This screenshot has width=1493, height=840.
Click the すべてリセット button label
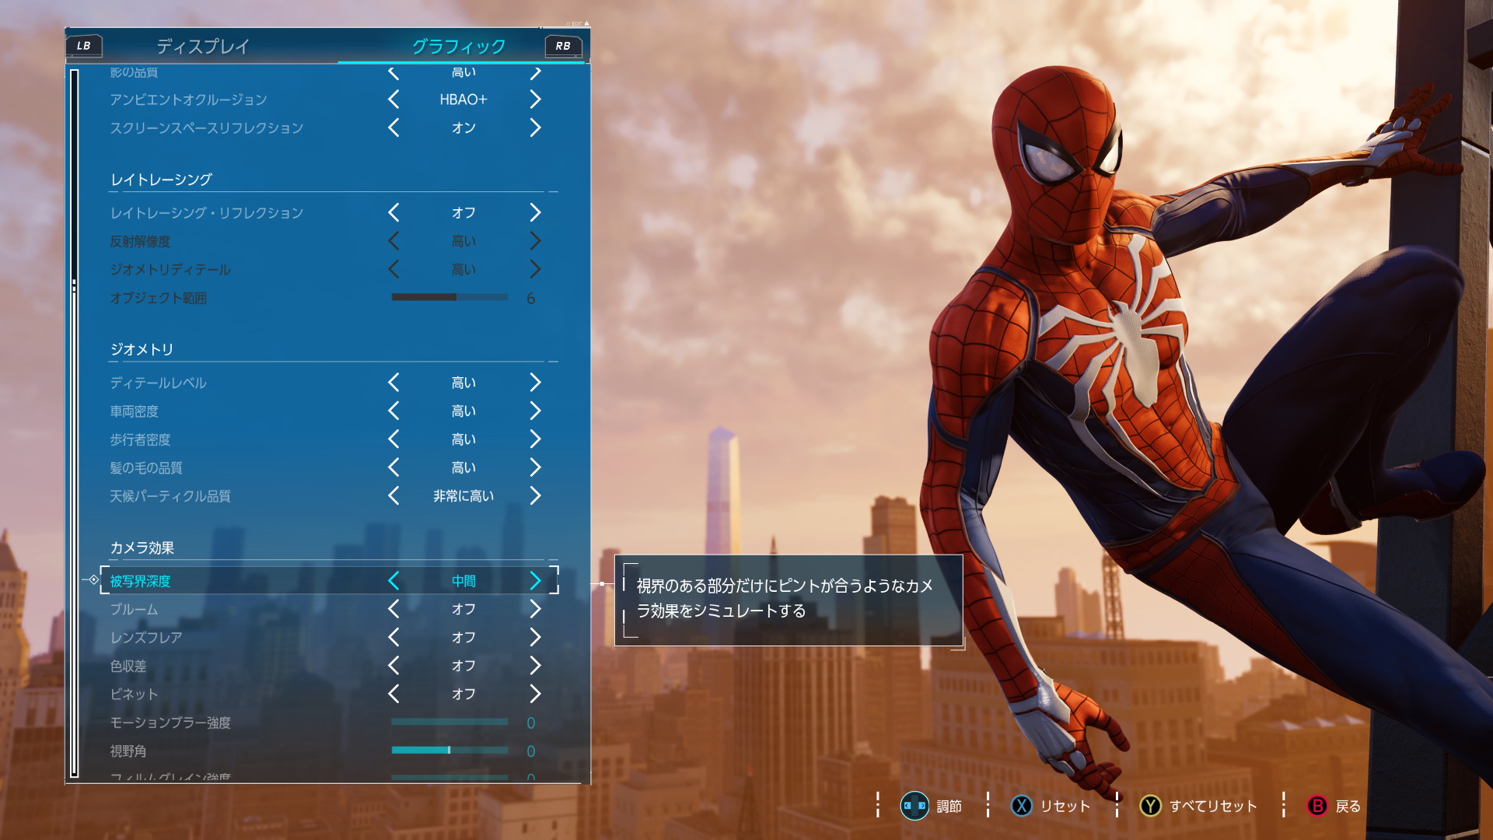pyautogui.click(x=1213, y=807)
